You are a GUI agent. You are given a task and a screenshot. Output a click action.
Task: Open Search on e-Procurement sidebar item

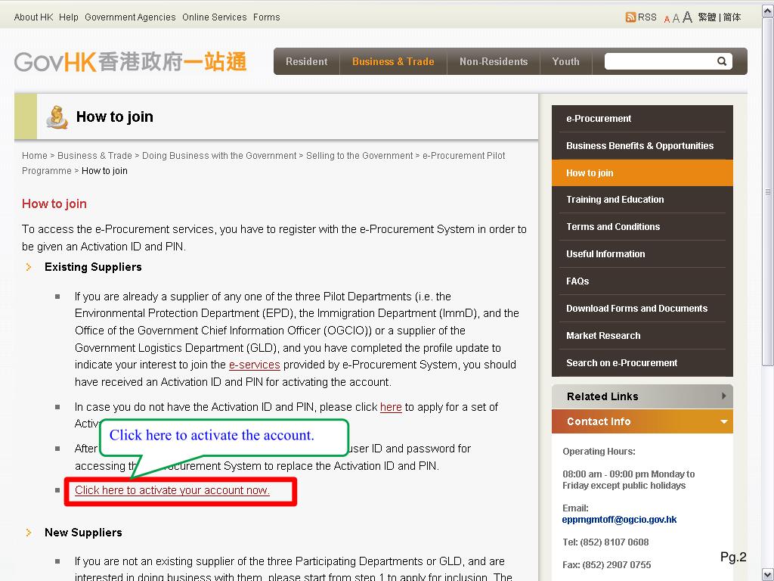click(x=642, y=362)
